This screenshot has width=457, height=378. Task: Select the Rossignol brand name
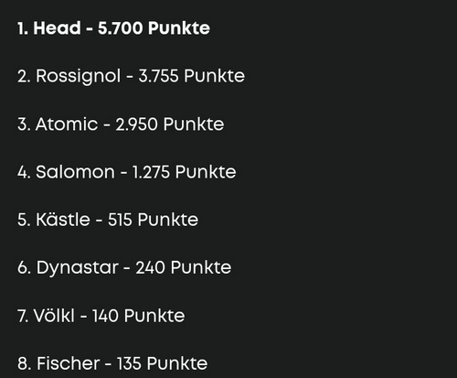(x=79, y=76)
